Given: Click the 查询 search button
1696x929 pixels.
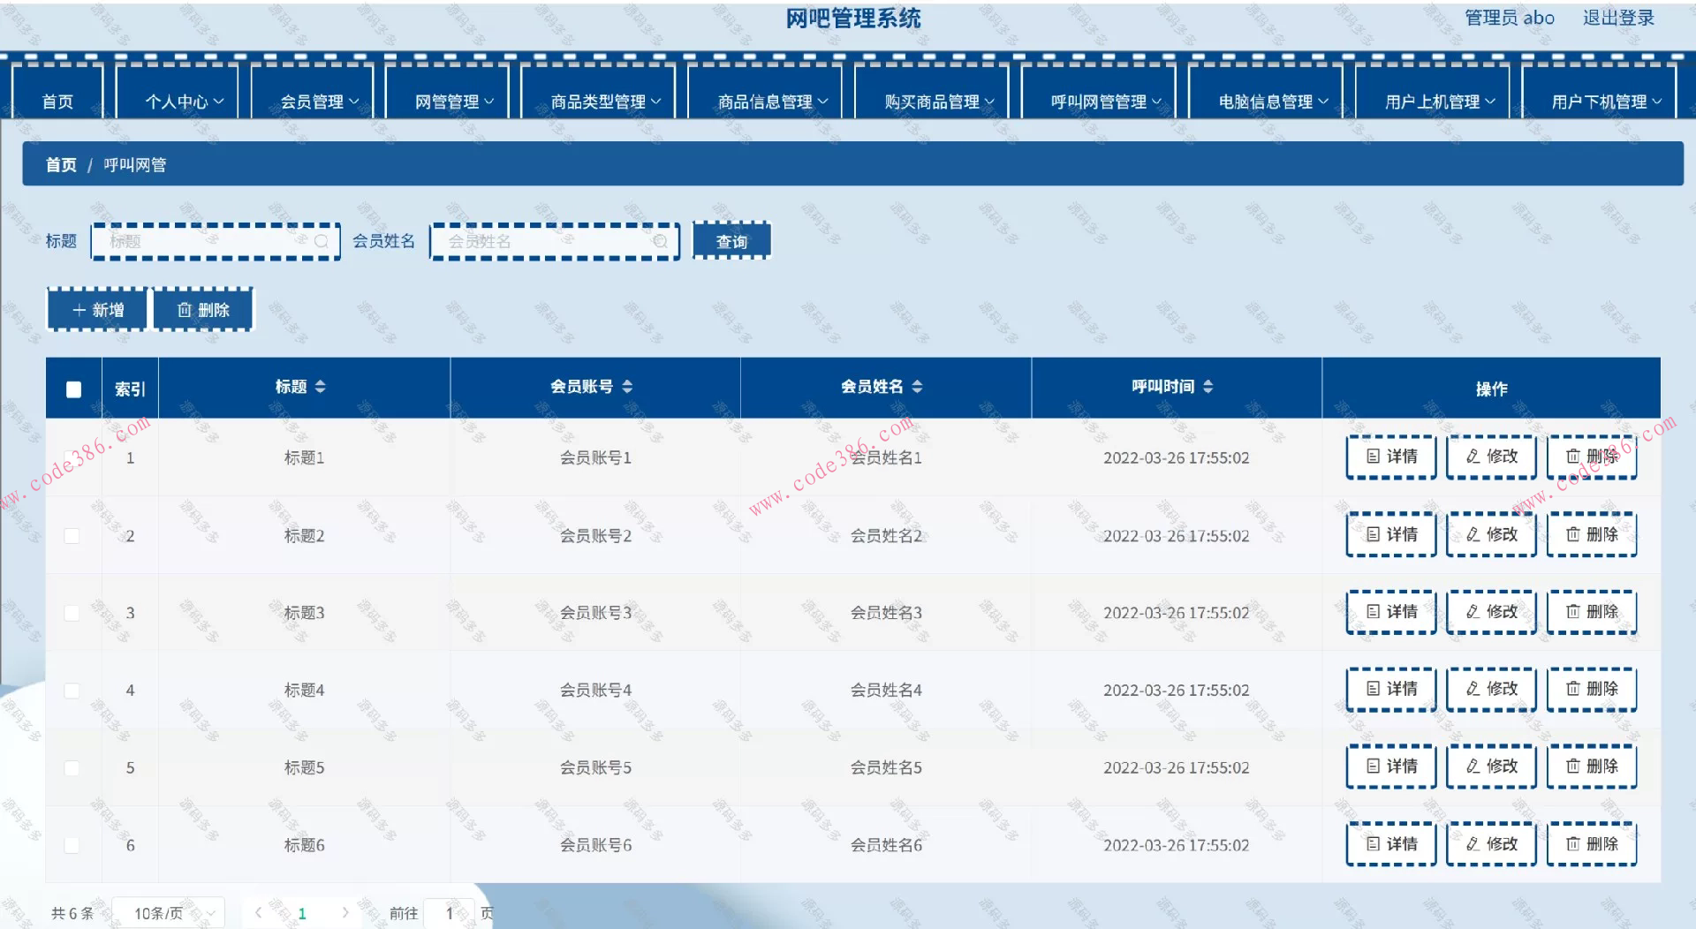Looking at the screenshot, I should point(731,241).
